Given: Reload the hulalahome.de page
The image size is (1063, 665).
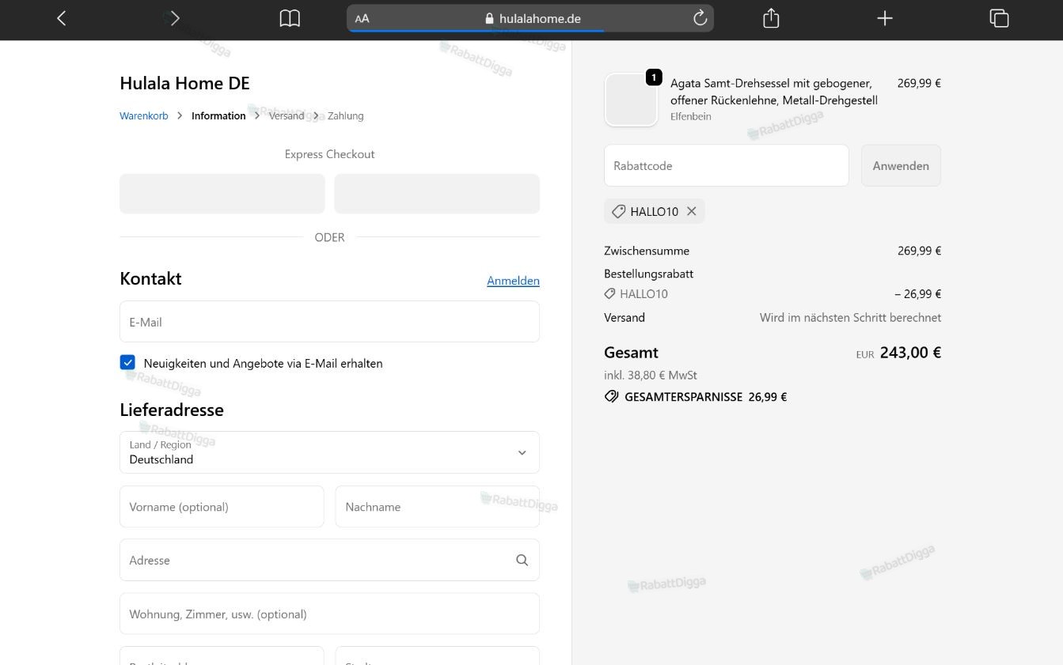Looking at the screenshot, I should click(x=700, y=18).
